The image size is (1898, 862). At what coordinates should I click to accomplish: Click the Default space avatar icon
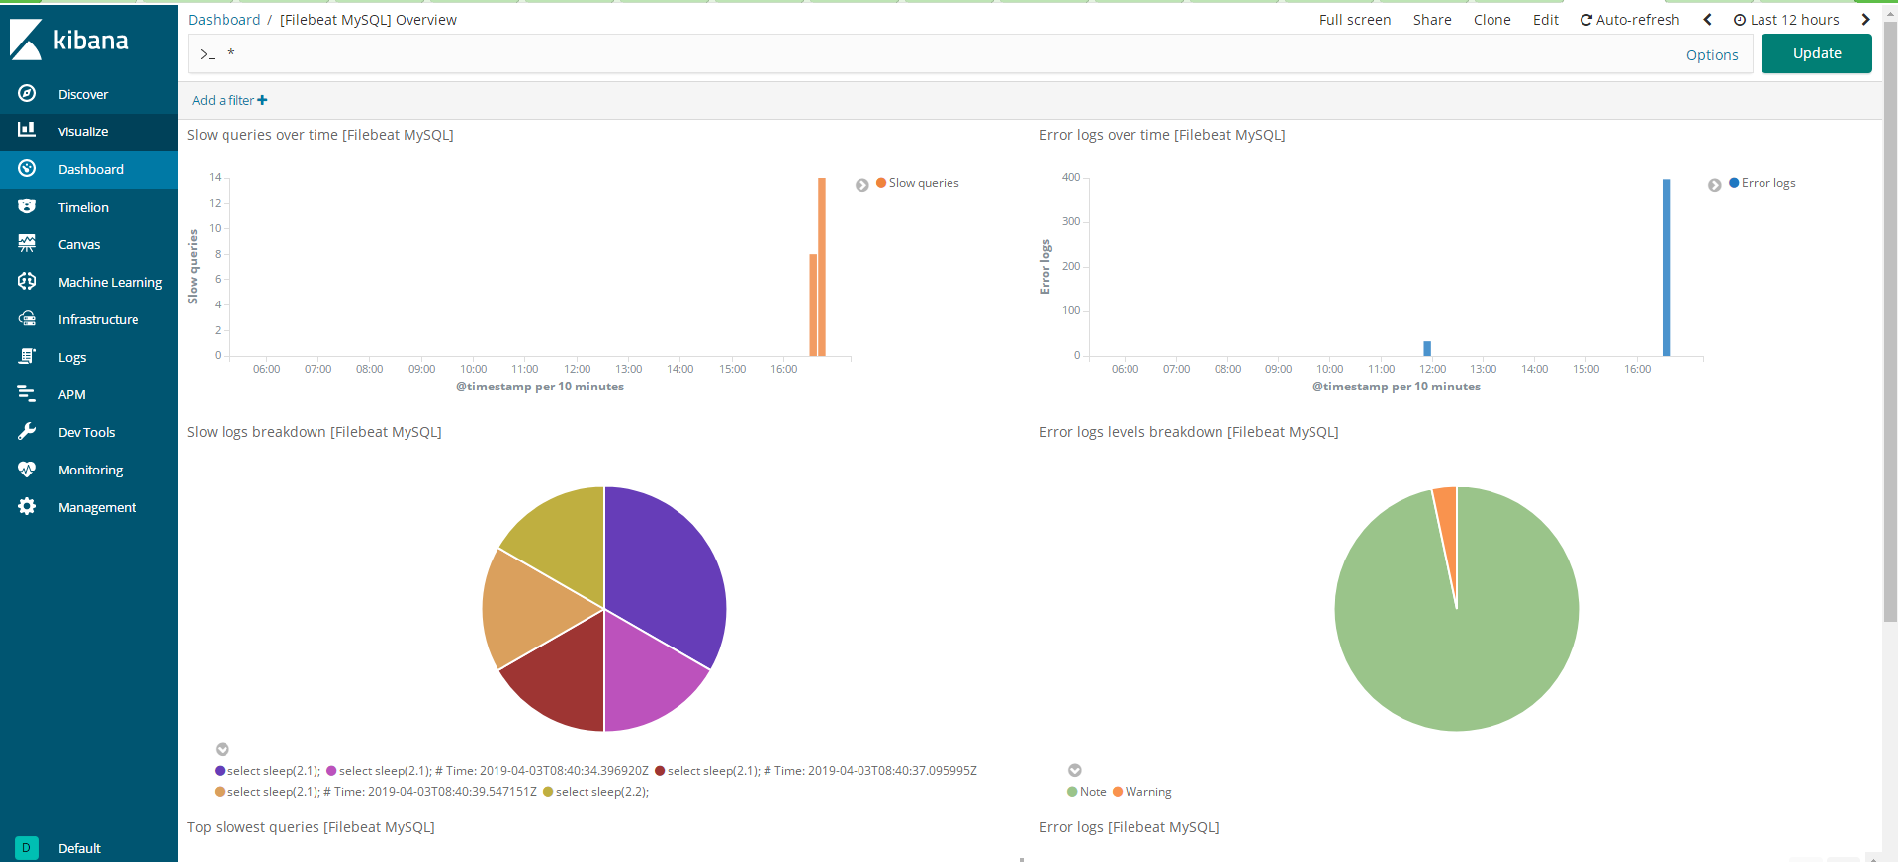[x=27, y=847]
